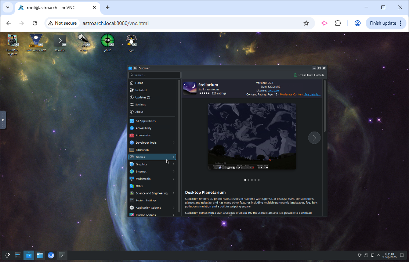
Task: Expand the Internet subcategories arrow
Action: click(173, 172)
